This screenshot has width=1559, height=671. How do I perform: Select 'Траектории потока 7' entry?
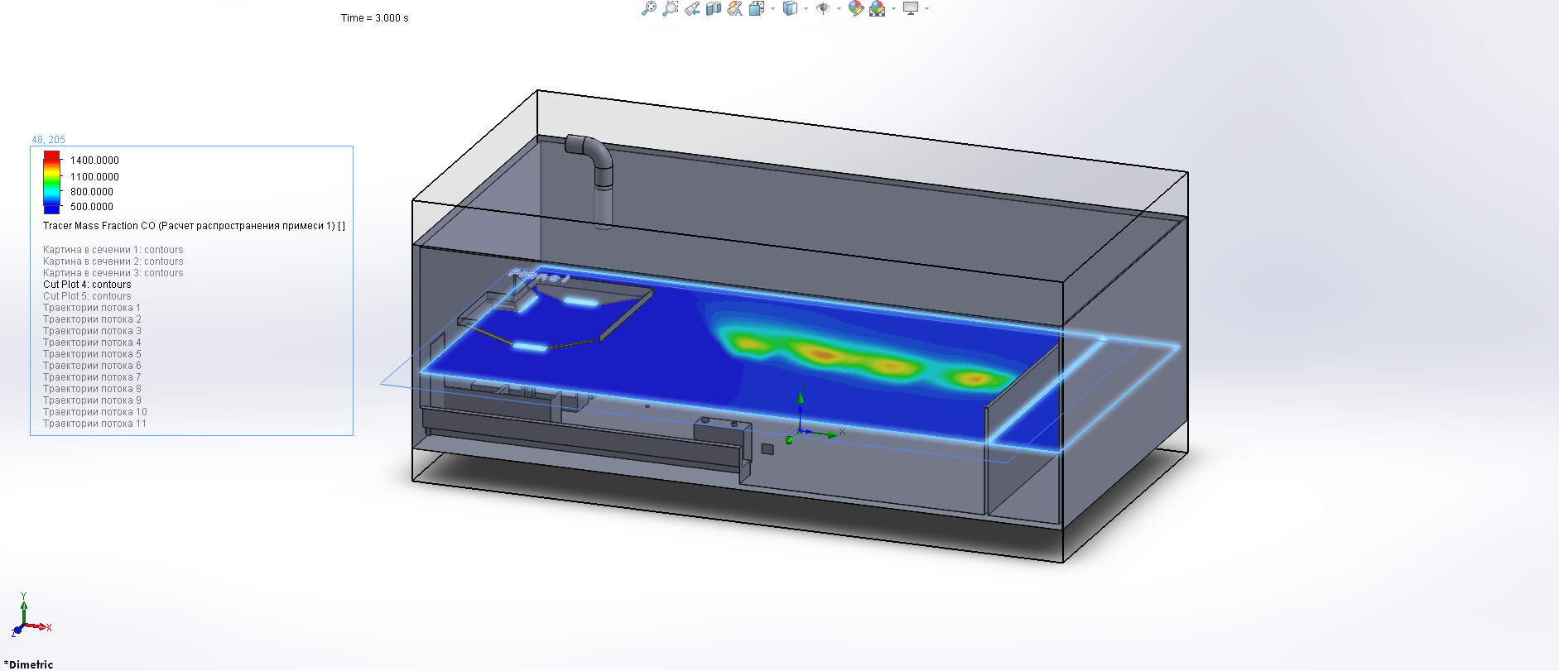[x=92, y=377]
